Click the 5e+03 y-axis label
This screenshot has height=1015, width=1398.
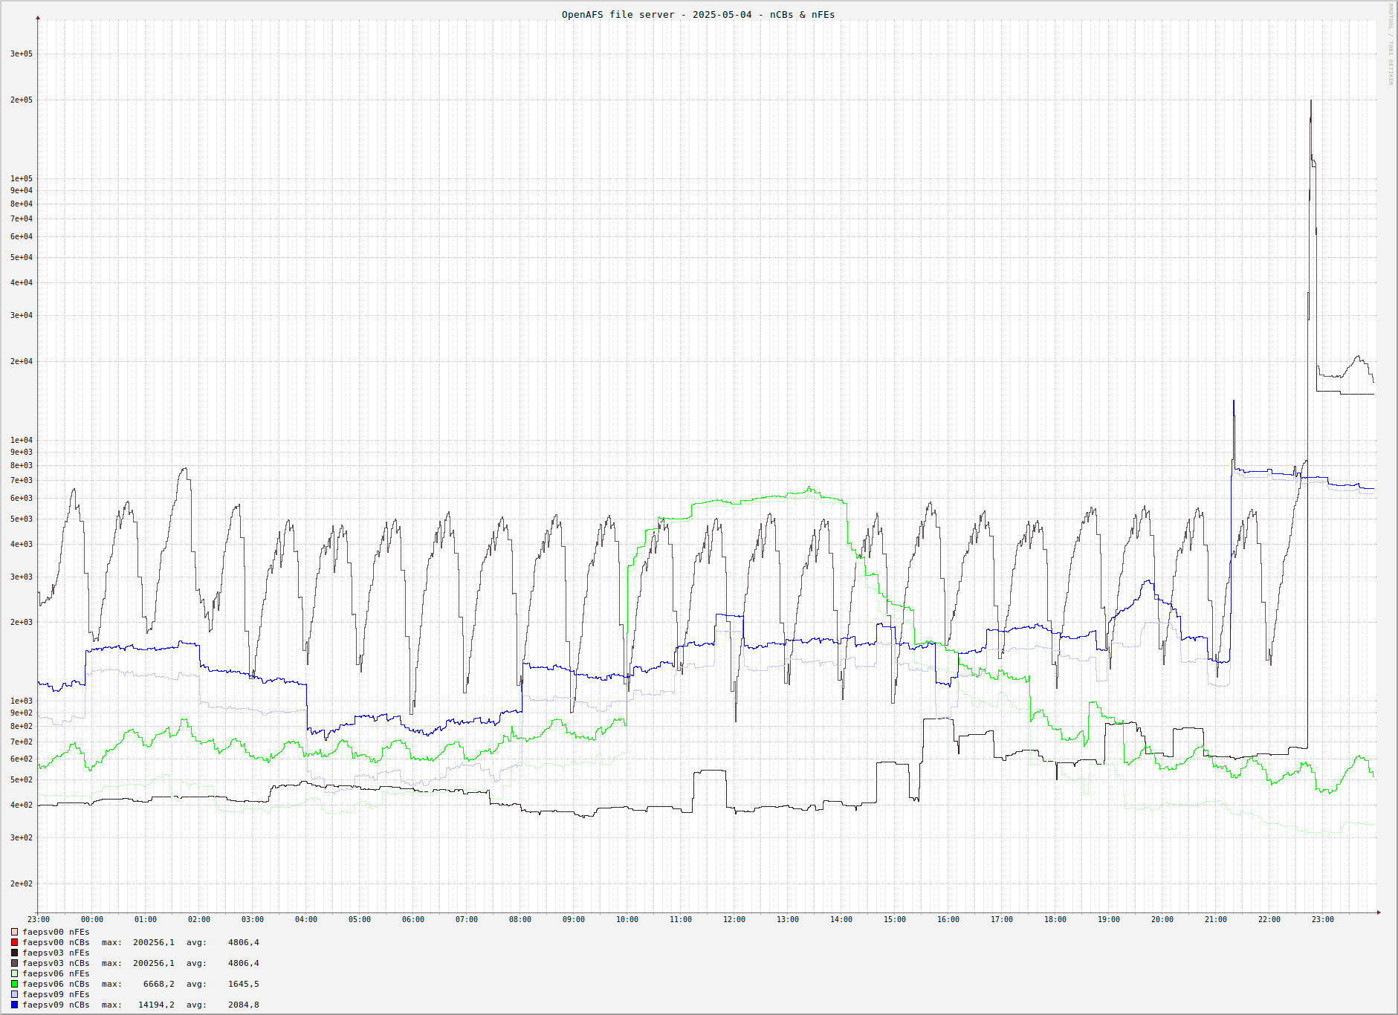22,519
